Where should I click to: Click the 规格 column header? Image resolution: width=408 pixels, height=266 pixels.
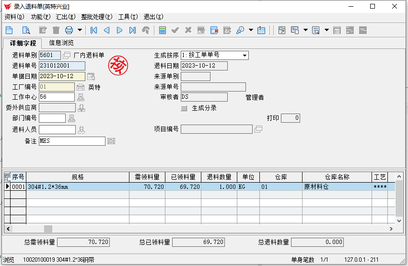pyautogui.click(x=78, y=177)
